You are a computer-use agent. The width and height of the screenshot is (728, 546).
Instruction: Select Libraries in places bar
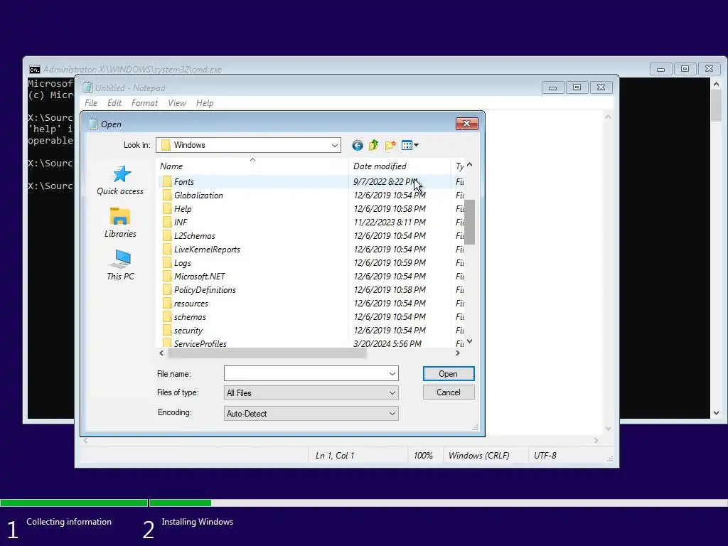click(120, 223)
